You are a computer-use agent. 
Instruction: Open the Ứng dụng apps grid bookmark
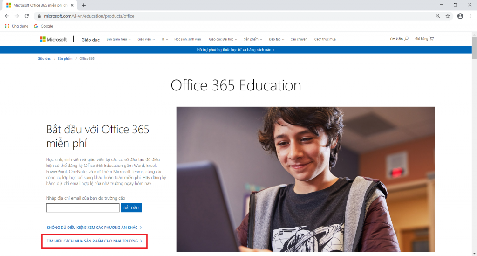click(x=16, y=26)
